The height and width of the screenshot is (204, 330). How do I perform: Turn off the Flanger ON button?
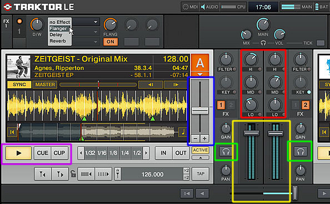click(x=111, y=42)
